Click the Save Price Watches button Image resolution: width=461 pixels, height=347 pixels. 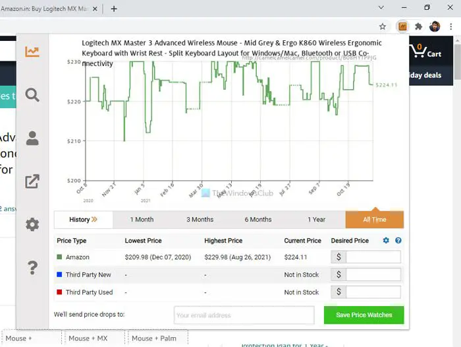(364, 315)
